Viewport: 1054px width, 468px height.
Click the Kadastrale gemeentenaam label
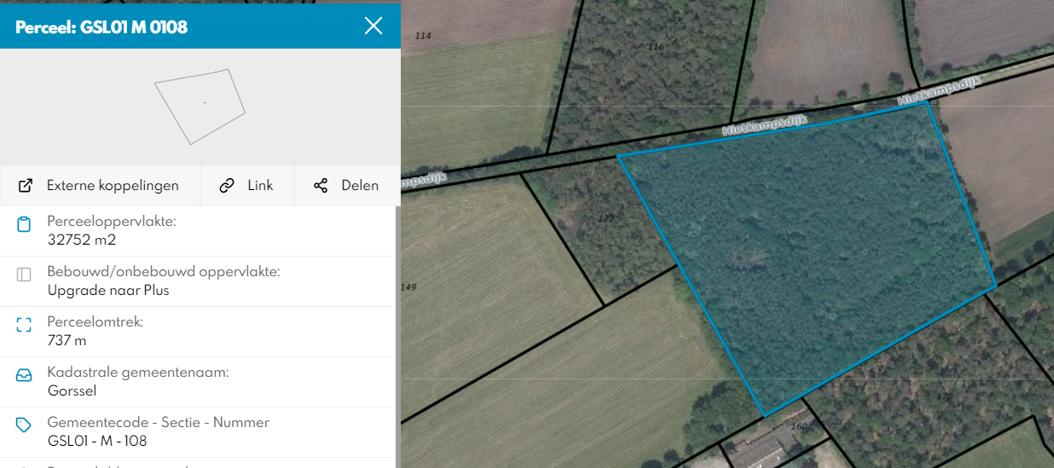click(138, 373)
